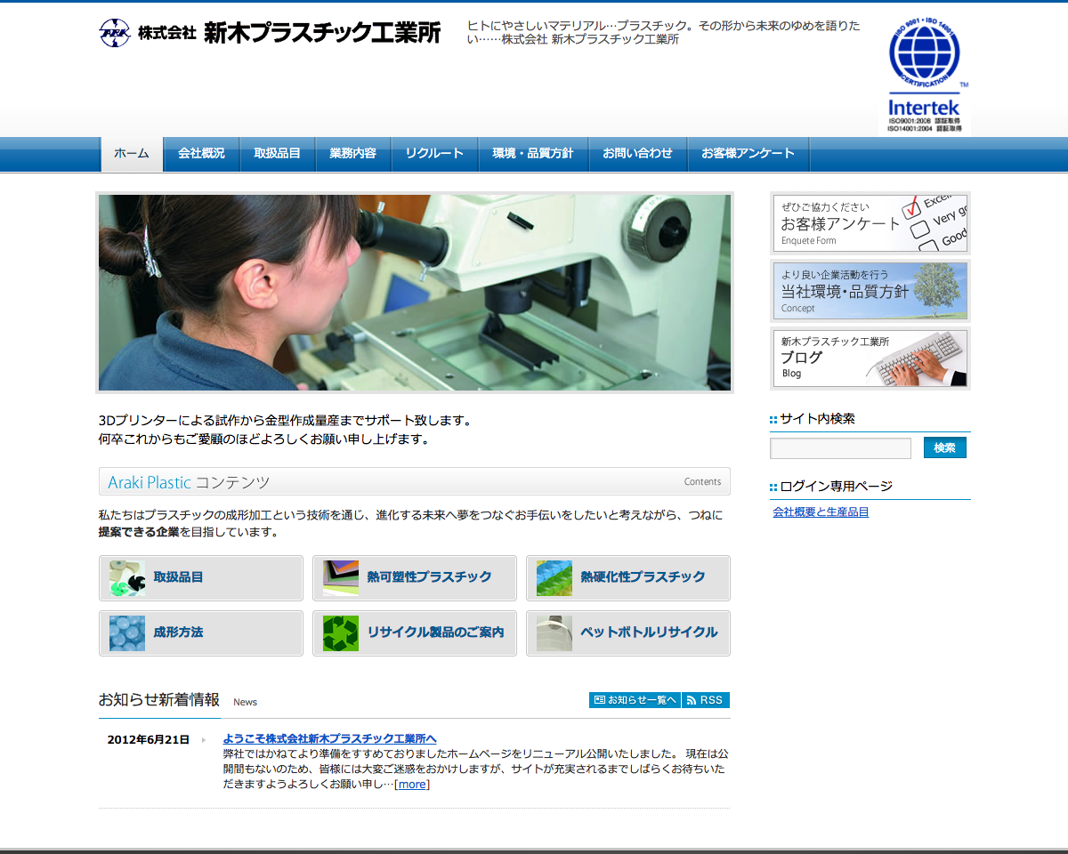The width and height of the screenshot is (1068, 854).
Task: Open the 熱可塑性プラスチック content tile label
Action: [430, 577]
